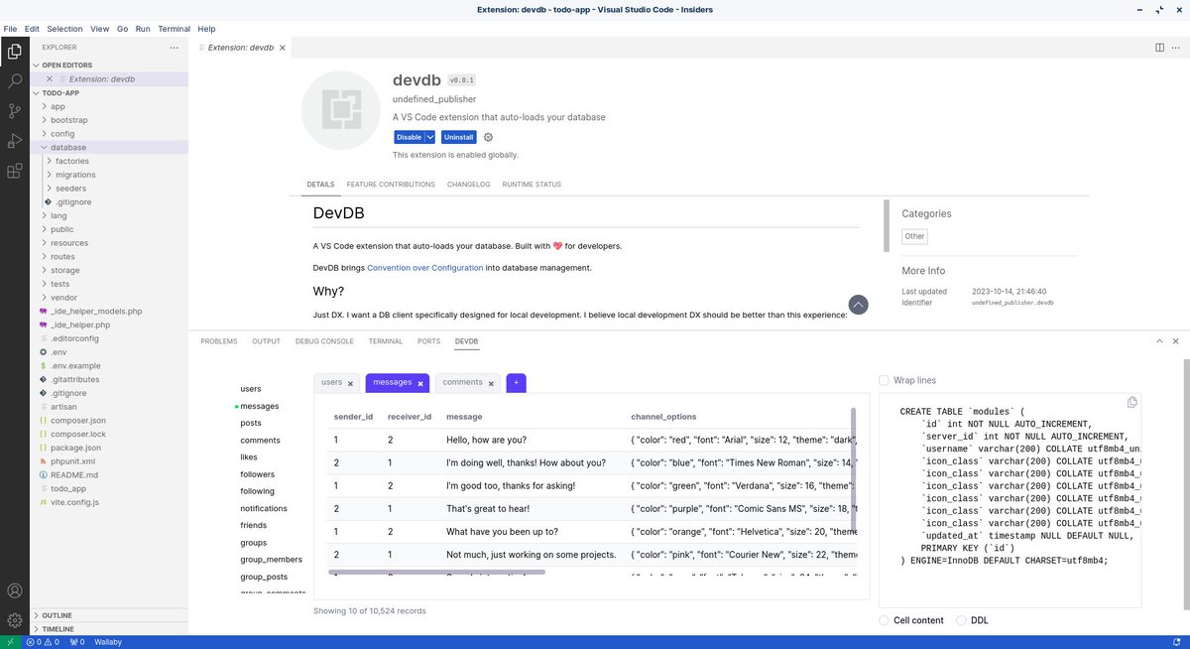
Task: Close the bottom panel
Action: (1176, 340)
